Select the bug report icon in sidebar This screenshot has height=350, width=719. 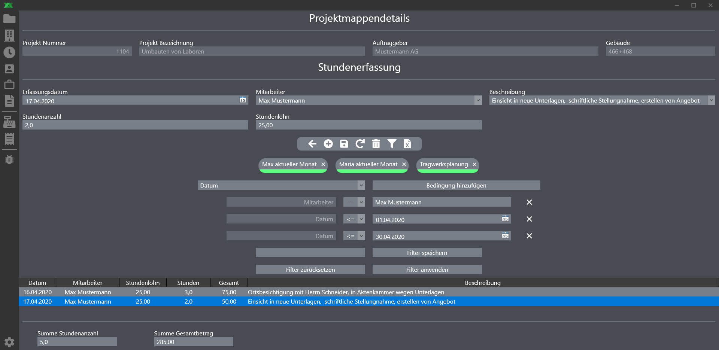click(9, 159)
